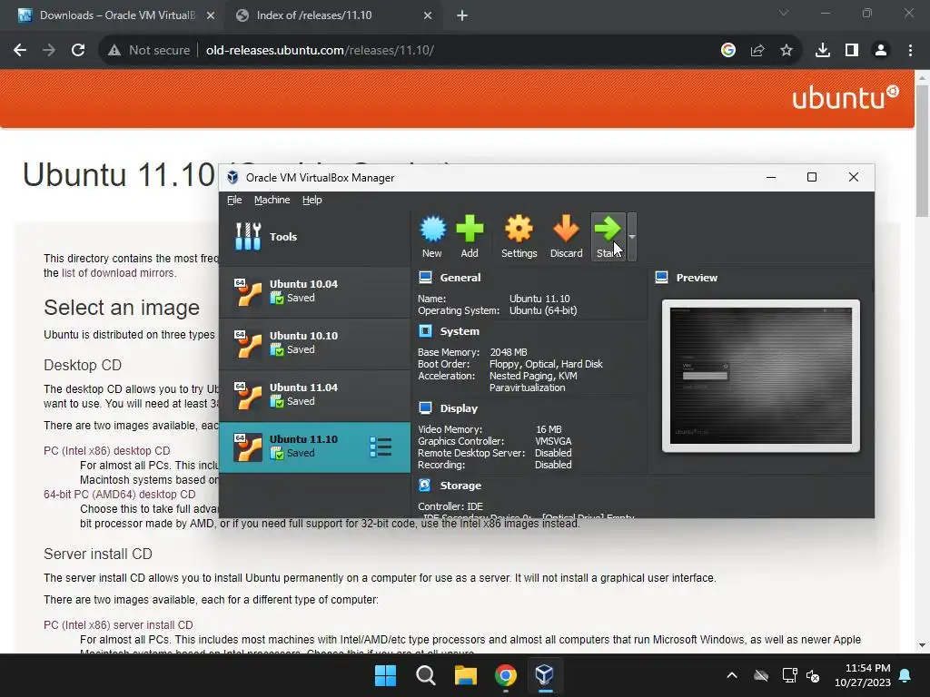
Task: Click the Display section header icon
Action: (425, 407)
